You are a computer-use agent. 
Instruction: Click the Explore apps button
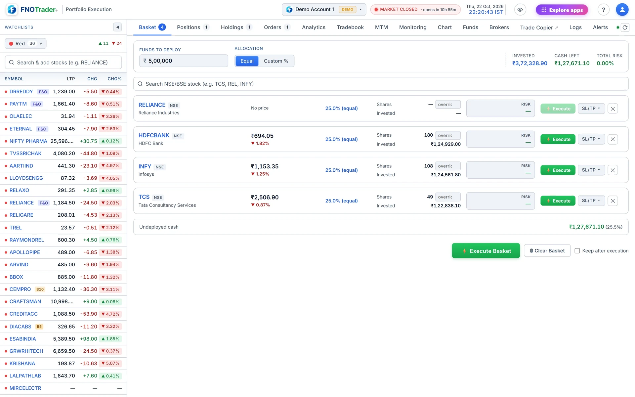tap(562, 10)
